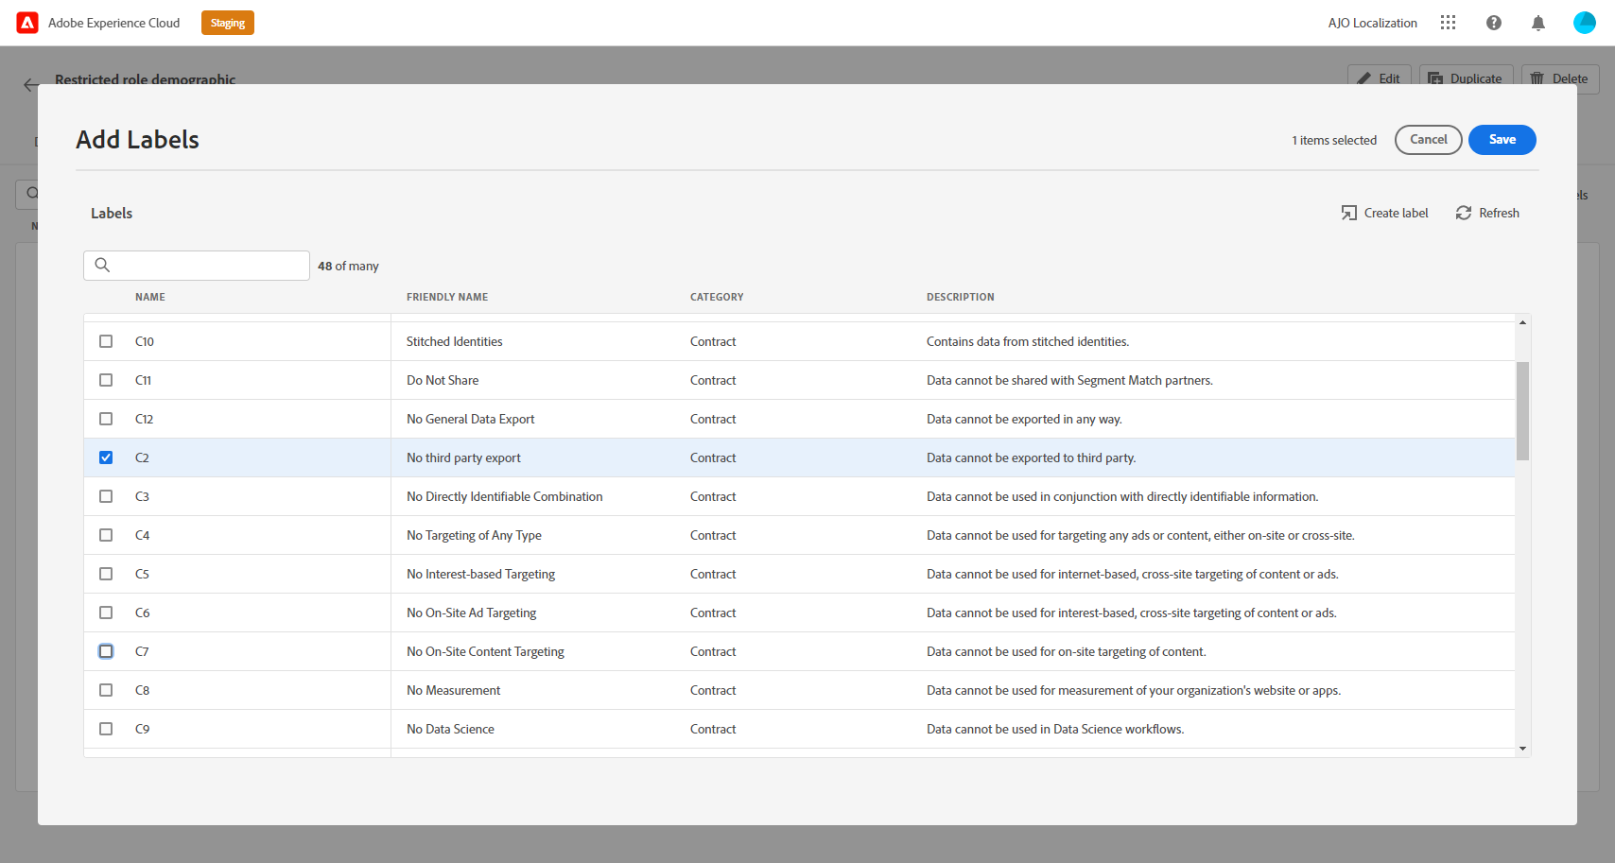
Task: Open the AJO Localization organization switcher
Action: 1372,23
